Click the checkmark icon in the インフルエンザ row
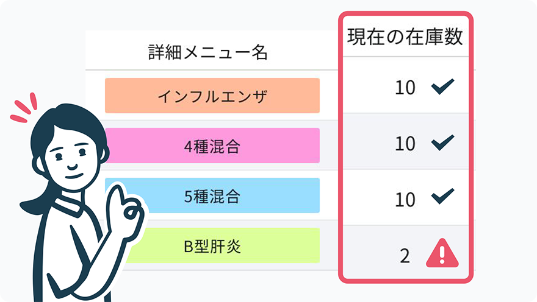537x302 pixels. [442, 86]
